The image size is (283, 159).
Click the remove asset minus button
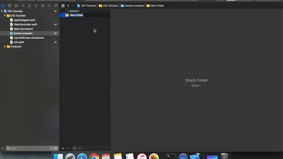click(x=68, y=148)
